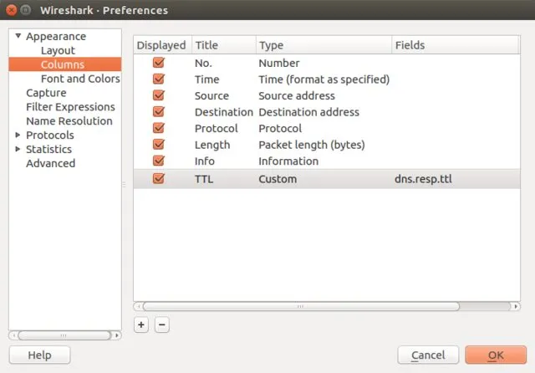Screen dimensions: 535x373
Task: Expand the Protocols tree node
Action: 18,135
